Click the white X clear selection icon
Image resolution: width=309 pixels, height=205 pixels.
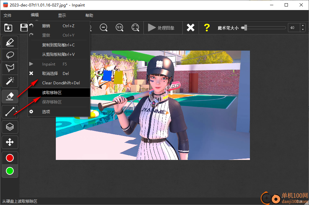tap(191, 28)
